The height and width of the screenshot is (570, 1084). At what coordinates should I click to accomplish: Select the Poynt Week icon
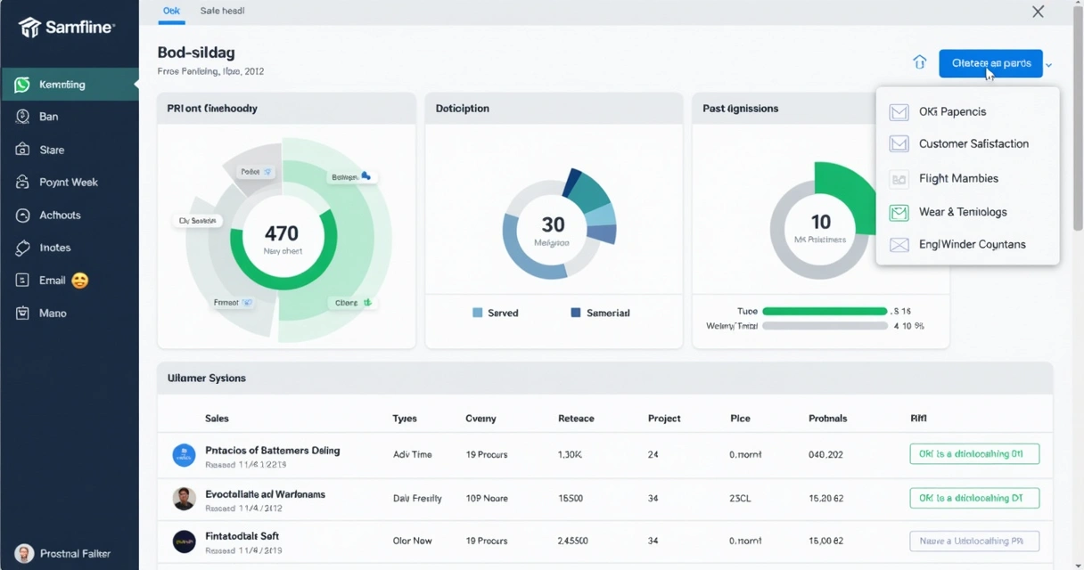21,182
